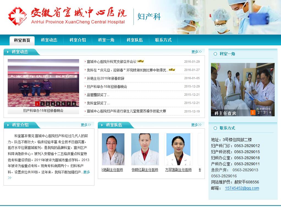Go to 科室动态 in navigation bar

[x=49, y=40]
